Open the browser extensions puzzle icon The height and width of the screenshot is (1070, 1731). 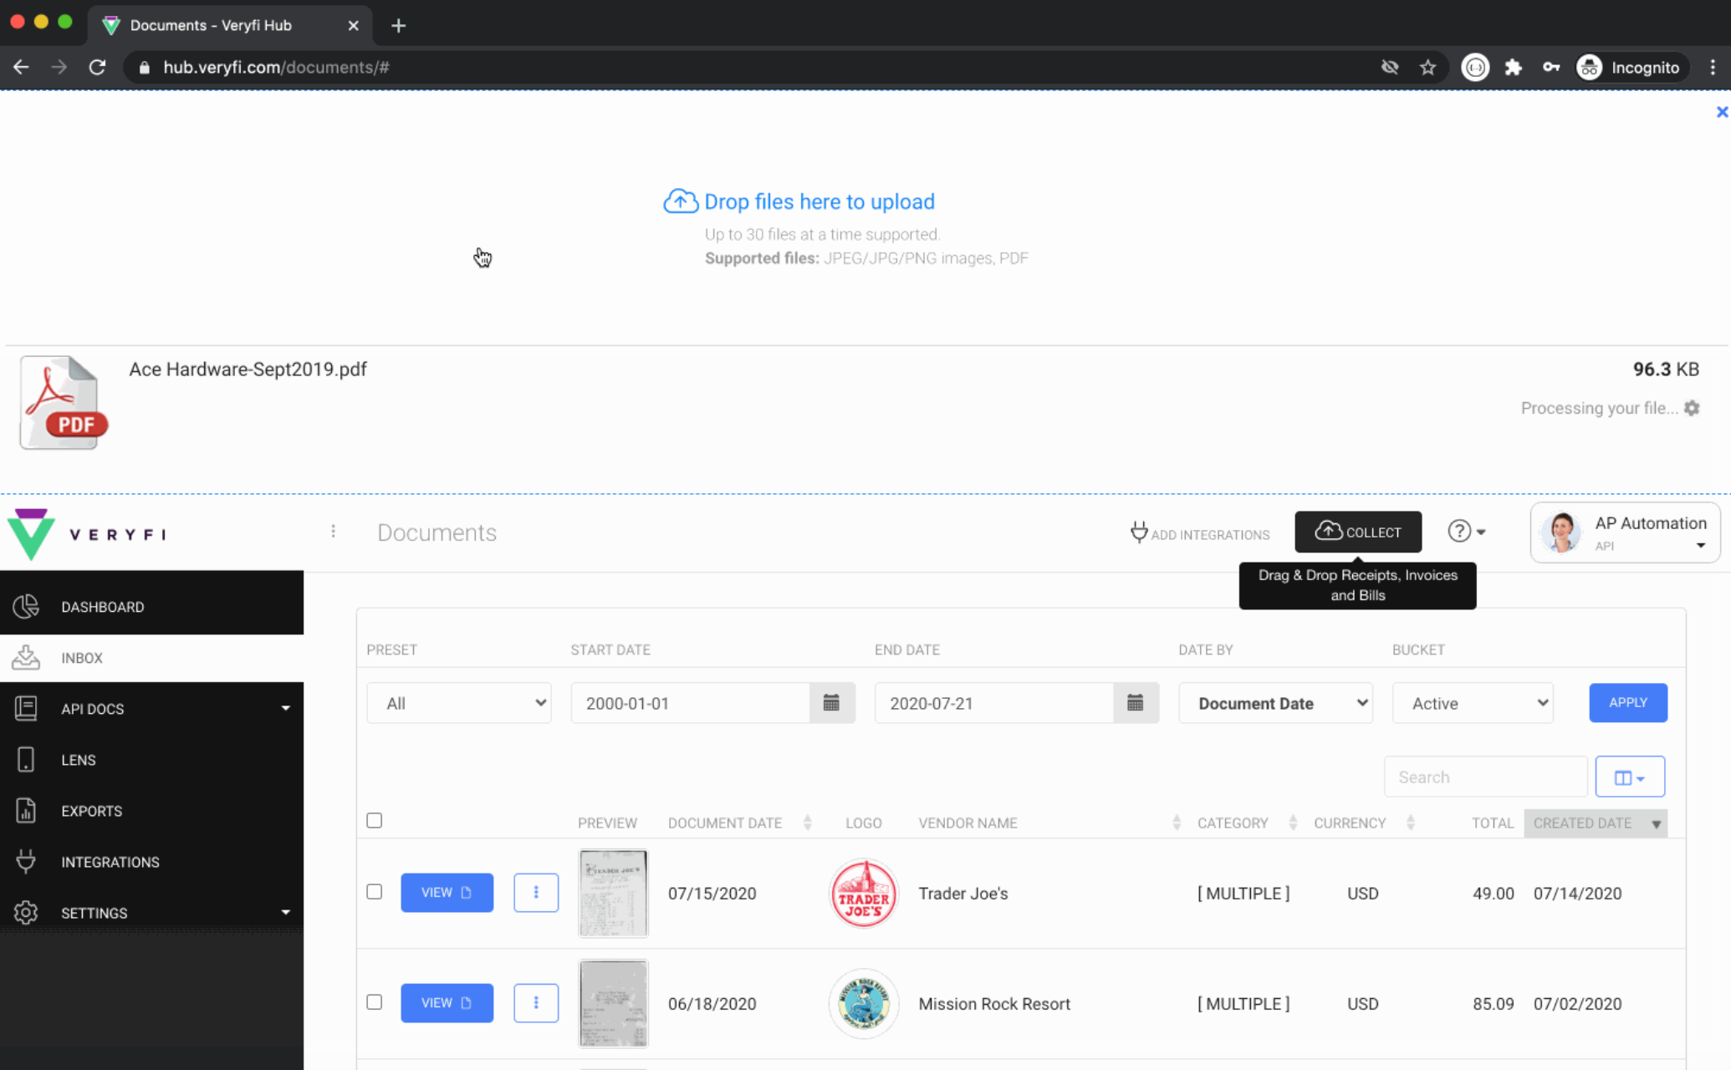[x=1513, y=67]
